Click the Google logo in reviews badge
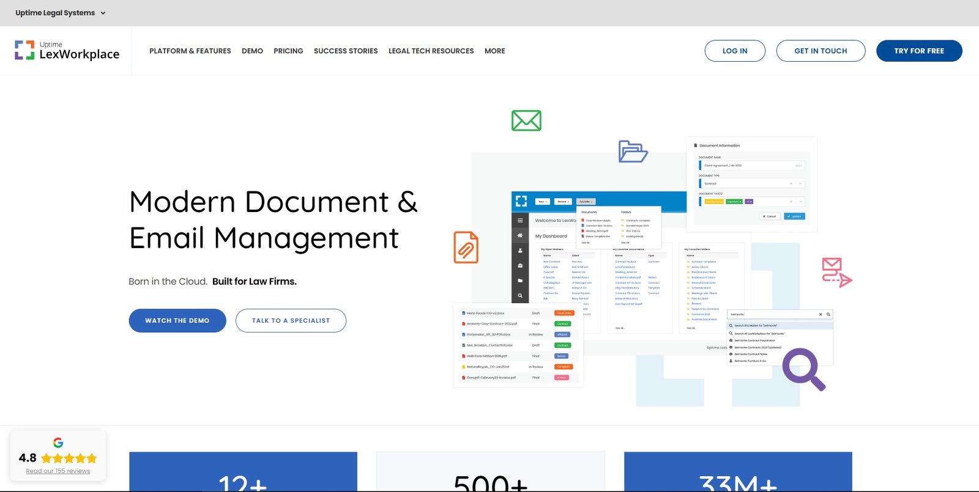 58,442
